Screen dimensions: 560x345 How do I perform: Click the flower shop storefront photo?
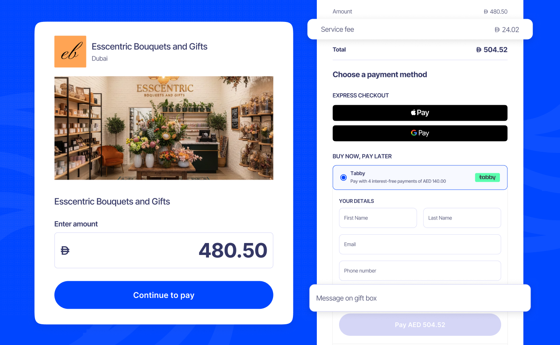point(164,128)
